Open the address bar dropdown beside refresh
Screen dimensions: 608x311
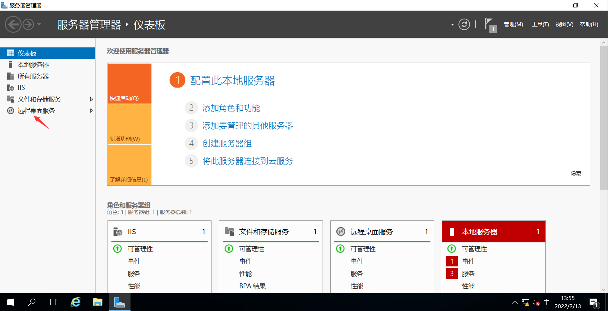click(x=452, y=25)
